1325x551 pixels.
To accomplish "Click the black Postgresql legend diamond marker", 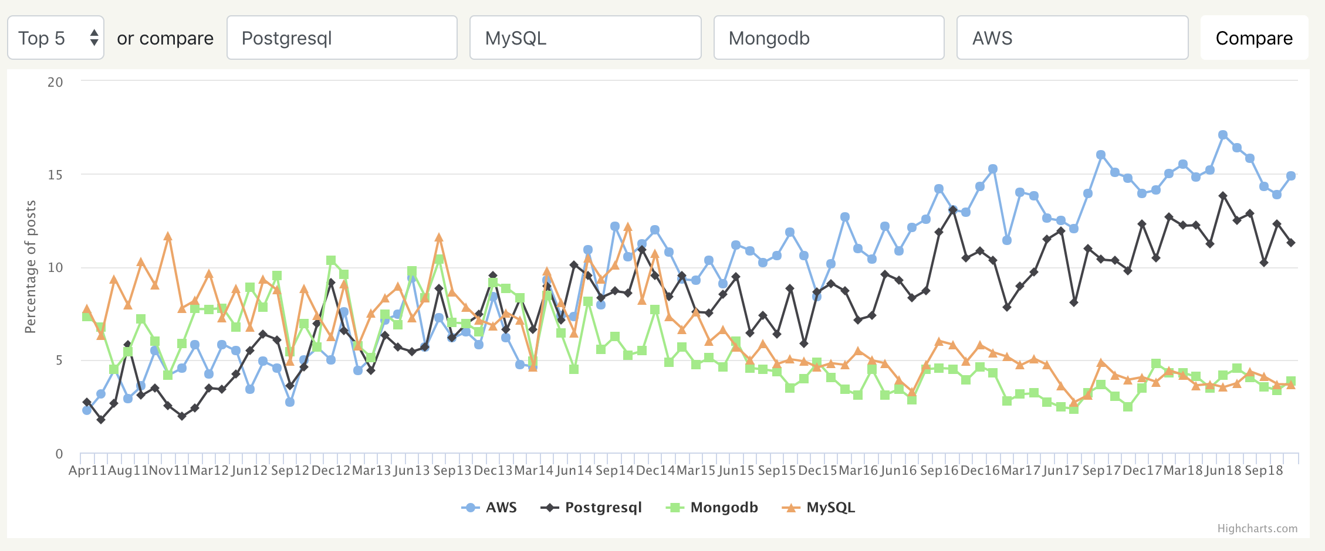I will 550,508.
